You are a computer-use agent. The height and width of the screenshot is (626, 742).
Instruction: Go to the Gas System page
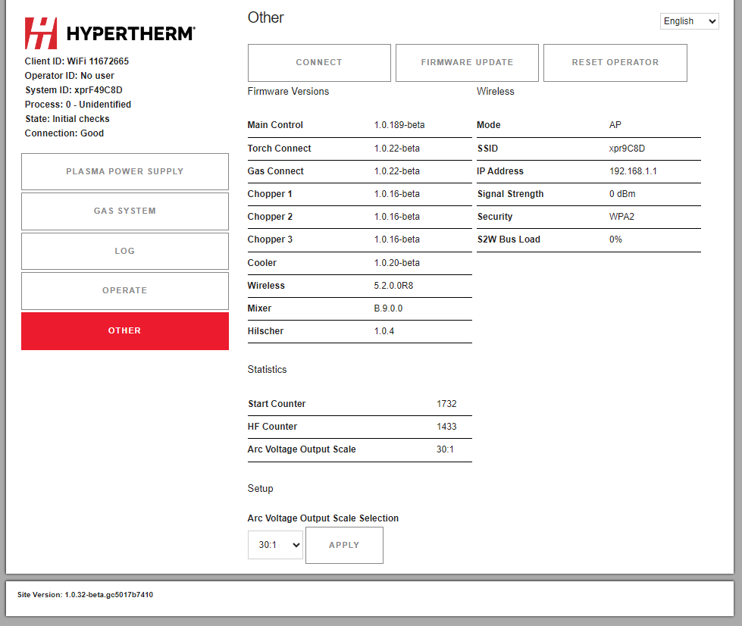[x=125, y=211]
